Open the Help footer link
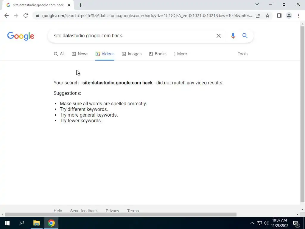The width and height of the screenshot is (305, 229). pos(58,211)
